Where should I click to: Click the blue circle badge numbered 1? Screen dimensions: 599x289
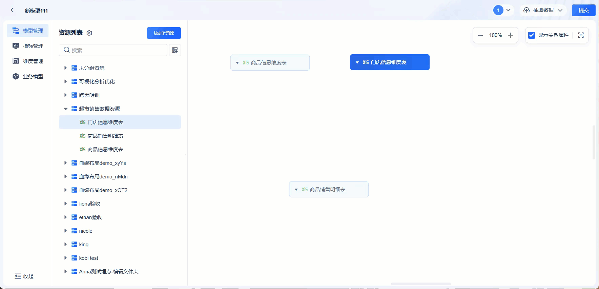pyautogui.click(x=498, y=10)
